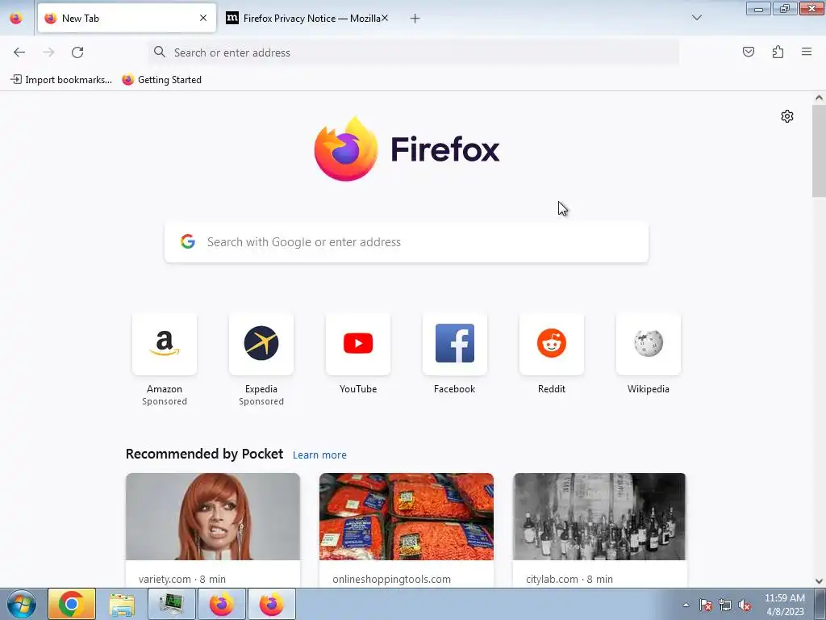Switch to Firefox Privacy Notice tab

(x=307, y=18)
